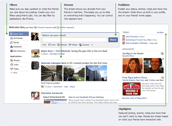Click the All Friends people icon
The width and height of the screenshot is (172, 126).
coord(11,38)
